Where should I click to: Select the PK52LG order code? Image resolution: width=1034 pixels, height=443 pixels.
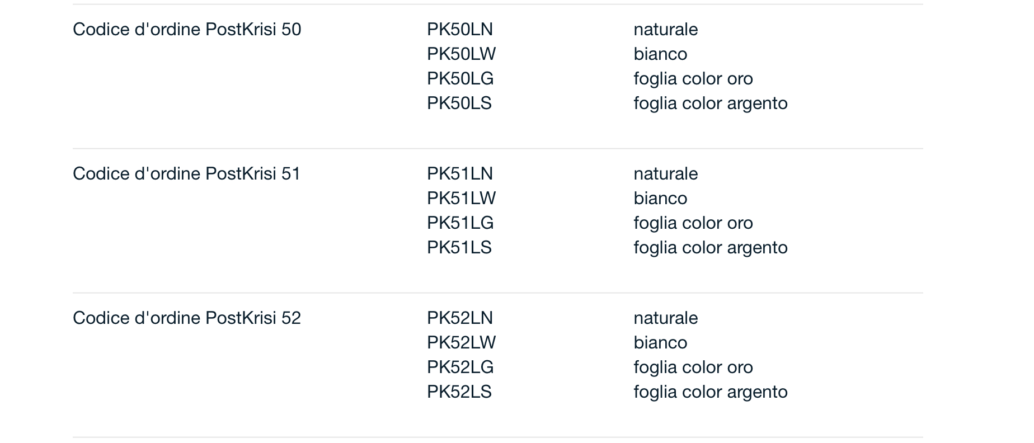pos(460,367)
